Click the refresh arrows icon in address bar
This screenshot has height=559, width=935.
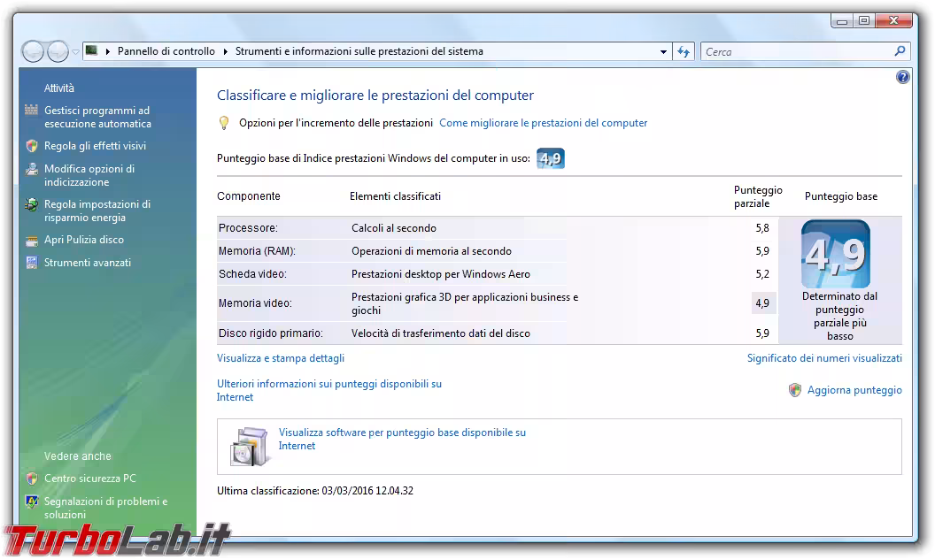point(684,52)
